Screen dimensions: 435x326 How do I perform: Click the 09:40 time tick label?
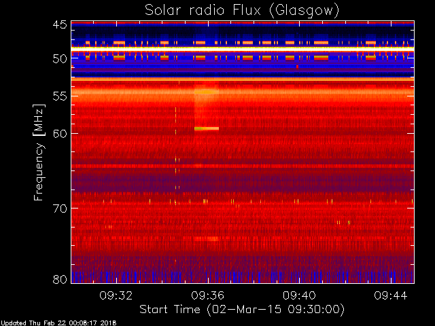tap(299, 295)
